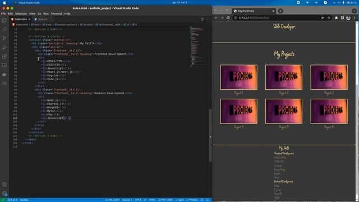This screenshot has height=202, width=359.
Task: Click the Live Server Port: 5500 status item
Action: pyautogui.click(x=165, y=200)
